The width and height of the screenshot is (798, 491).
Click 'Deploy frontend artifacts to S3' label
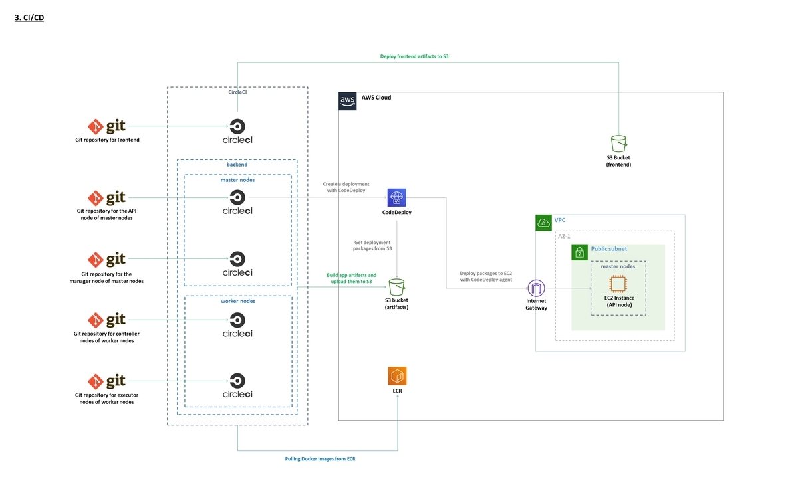point(414,56)
